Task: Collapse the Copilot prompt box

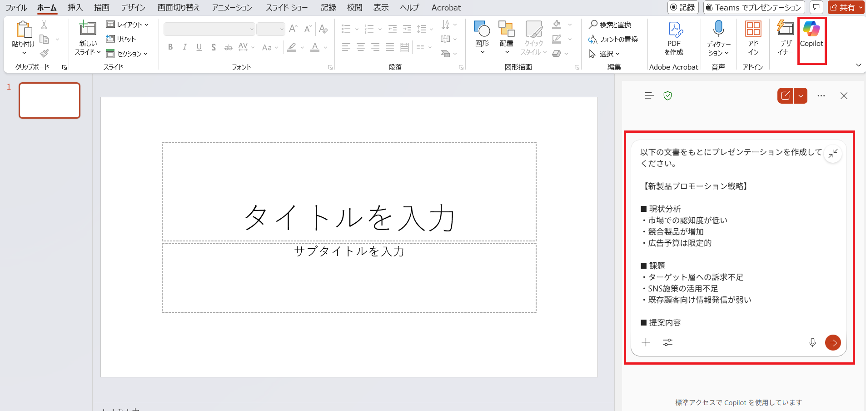Action: coord(833,154)
